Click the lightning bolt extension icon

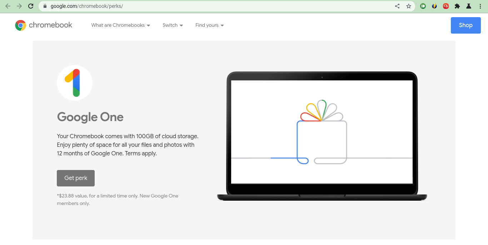pyautogui.click(x=434, y=6)
